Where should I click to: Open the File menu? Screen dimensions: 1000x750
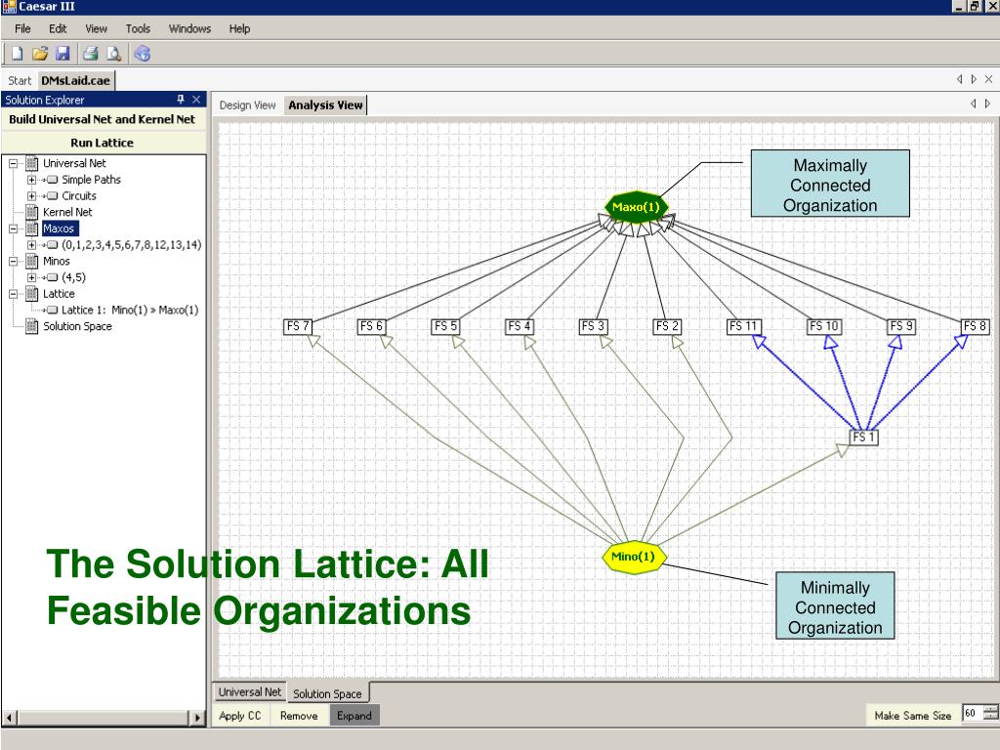click(x=22, y=28)
